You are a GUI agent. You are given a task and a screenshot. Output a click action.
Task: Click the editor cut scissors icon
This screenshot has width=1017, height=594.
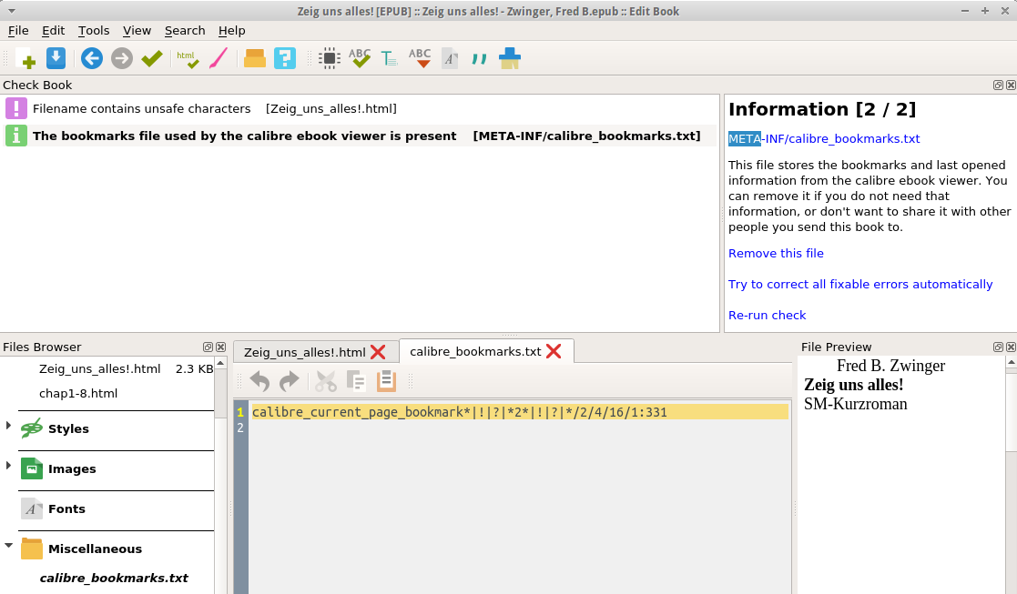pos(326,381)
